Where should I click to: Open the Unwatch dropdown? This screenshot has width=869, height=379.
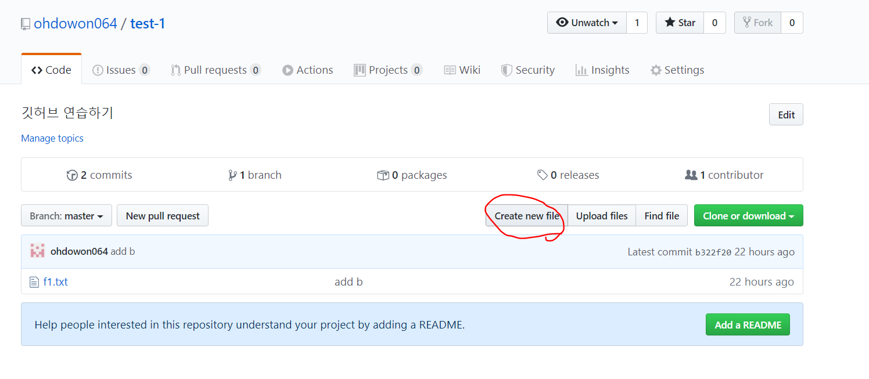click(587, 23)
